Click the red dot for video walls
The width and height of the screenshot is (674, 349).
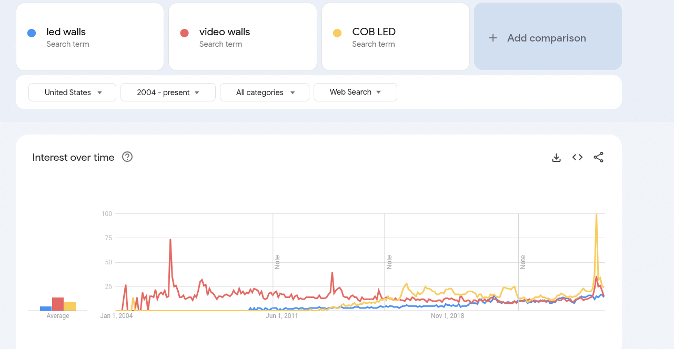(x=184, y=33)
